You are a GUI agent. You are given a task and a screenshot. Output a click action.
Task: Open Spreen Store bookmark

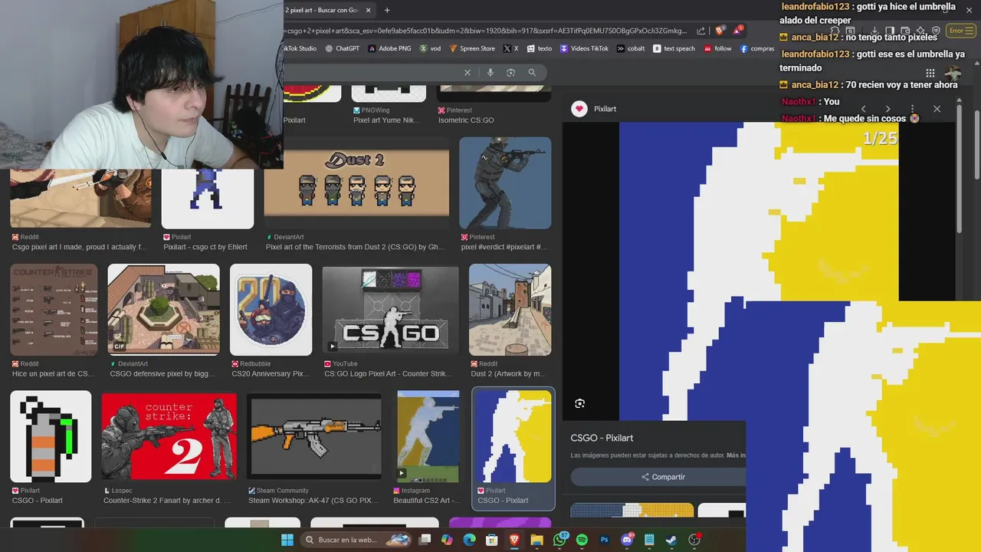[472, 48]
